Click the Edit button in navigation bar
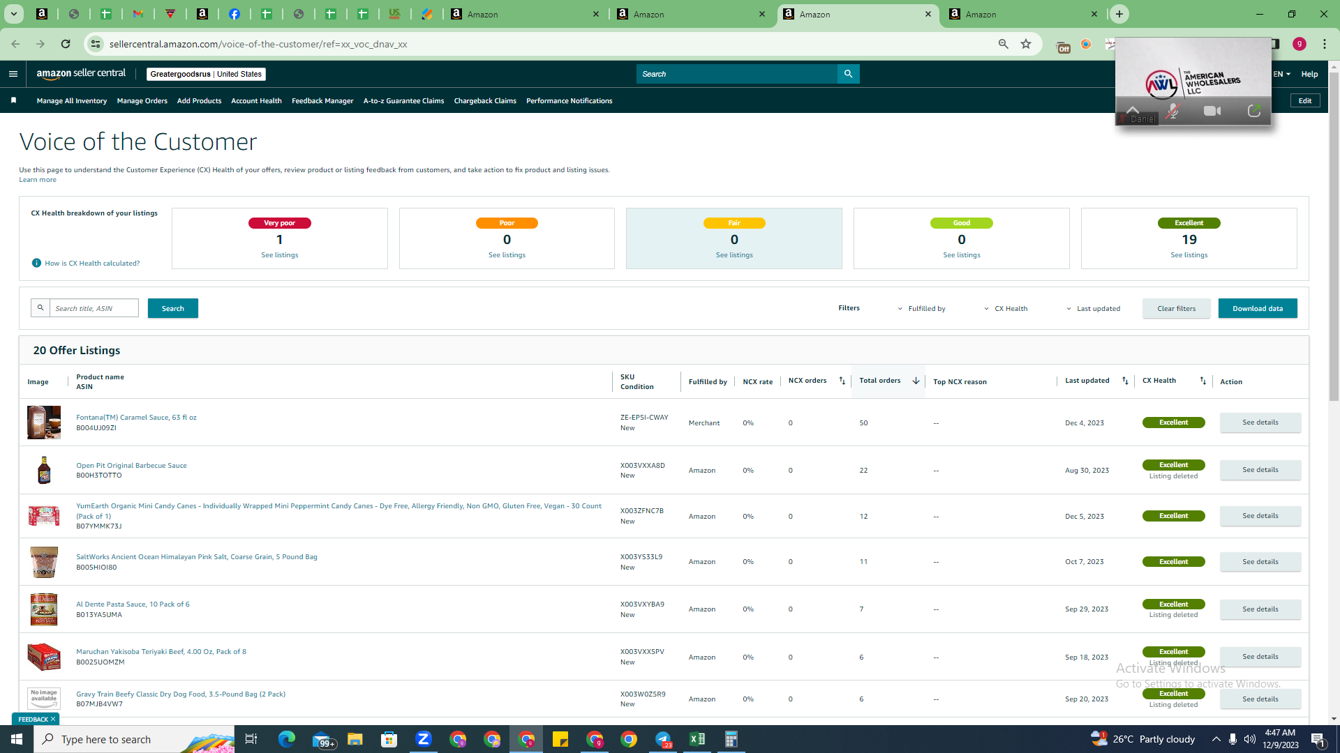This screenshot has width=1340, height=753. (x=1305, y=100)
